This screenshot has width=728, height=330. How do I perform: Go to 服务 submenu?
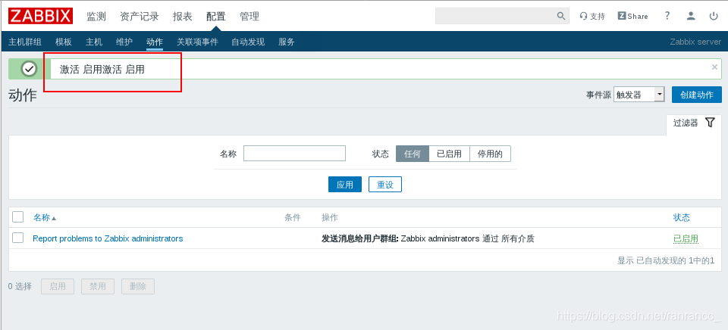point(287,42)
